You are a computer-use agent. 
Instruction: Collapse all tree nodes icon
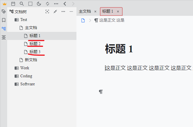tap(55, 11)
